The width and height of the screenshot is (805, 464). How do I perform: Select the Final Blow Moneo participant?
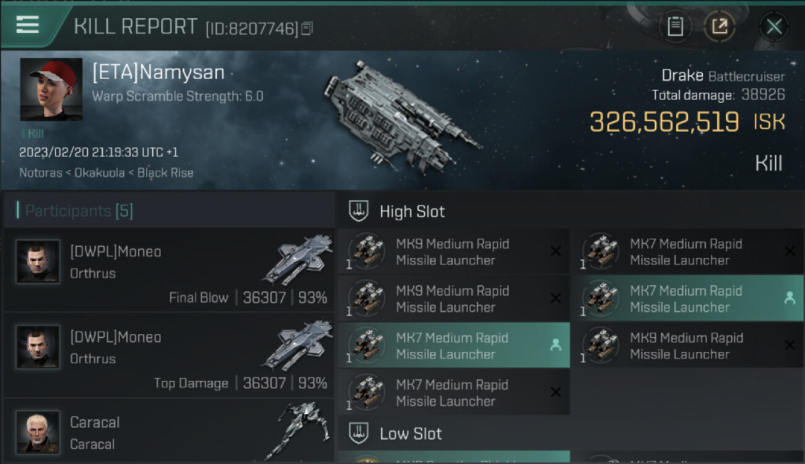(168, 270)
